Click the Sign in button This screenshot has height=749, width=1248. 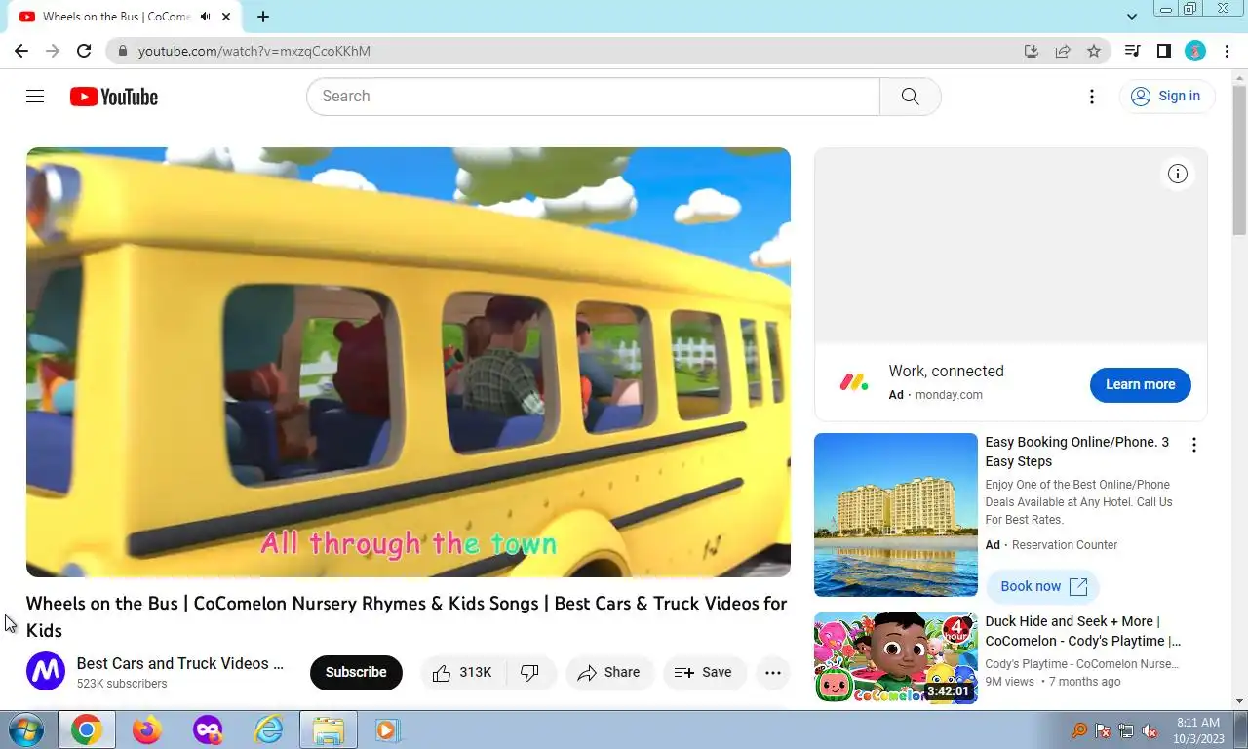[x=1166, y=96]
